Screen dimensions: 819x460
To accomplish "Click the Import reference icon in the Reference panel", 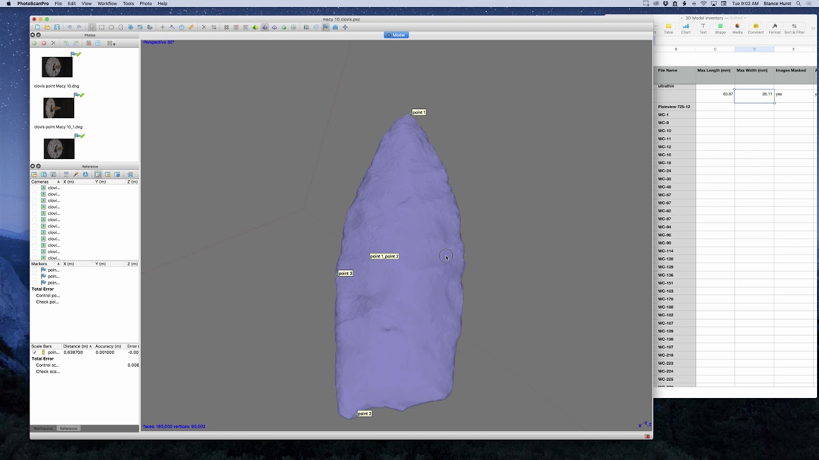I will pyautogui.click(x=34, y=174).
